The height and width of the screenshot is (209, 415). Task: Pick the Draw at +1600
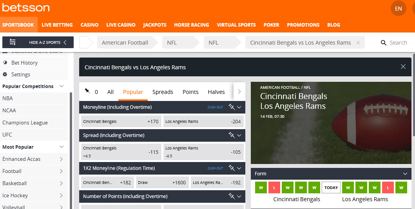162,182
